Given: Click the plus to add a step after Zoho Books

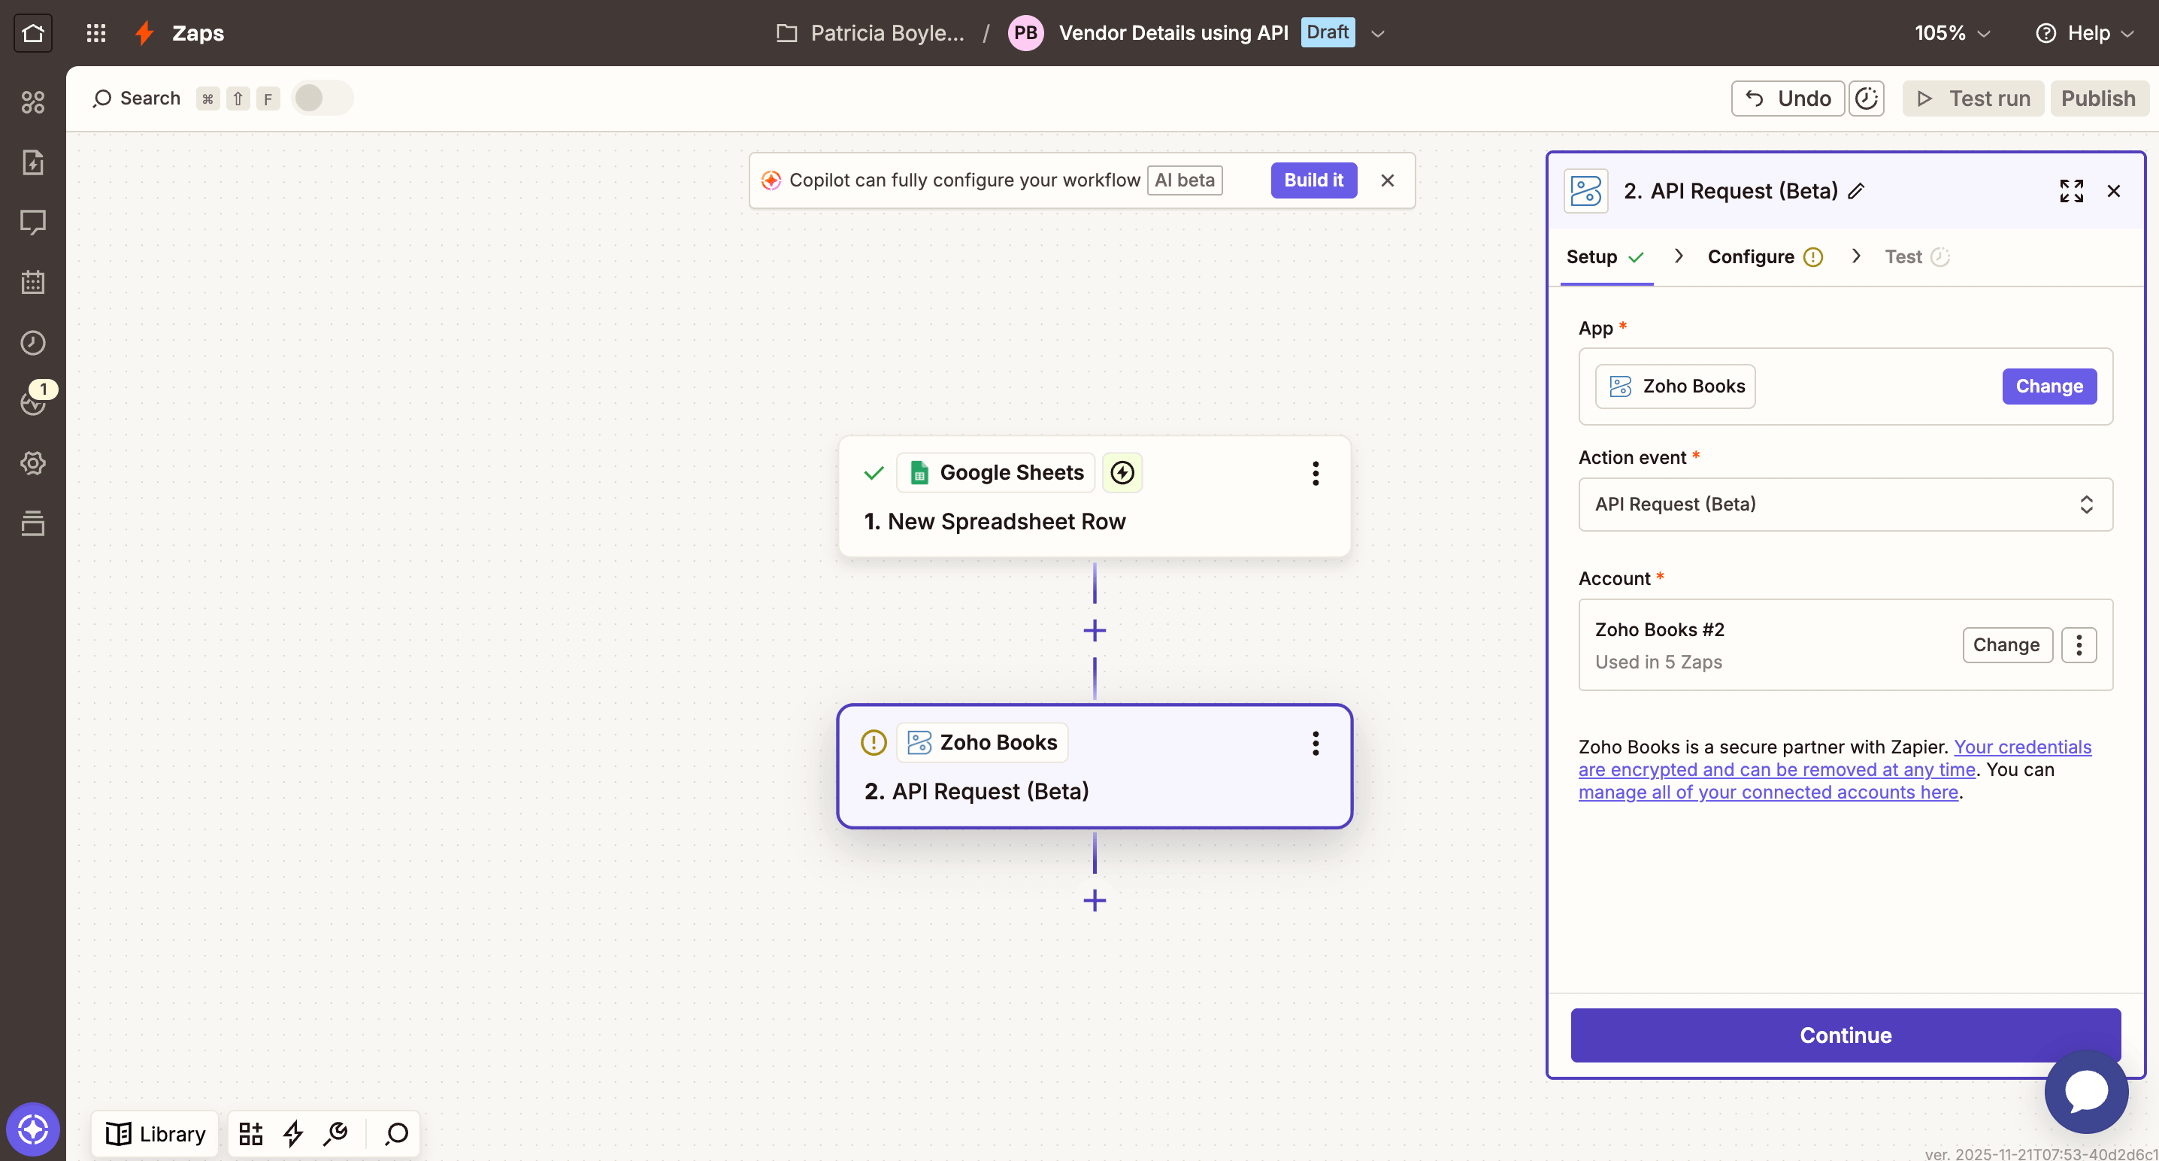Looking at the screenshot, I should point(1094,900).
